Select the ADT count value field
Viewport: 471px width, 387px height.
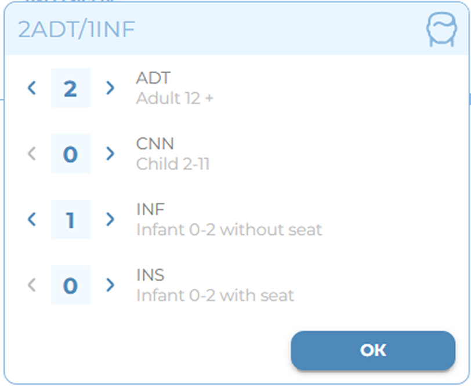[x=71, y=88]
